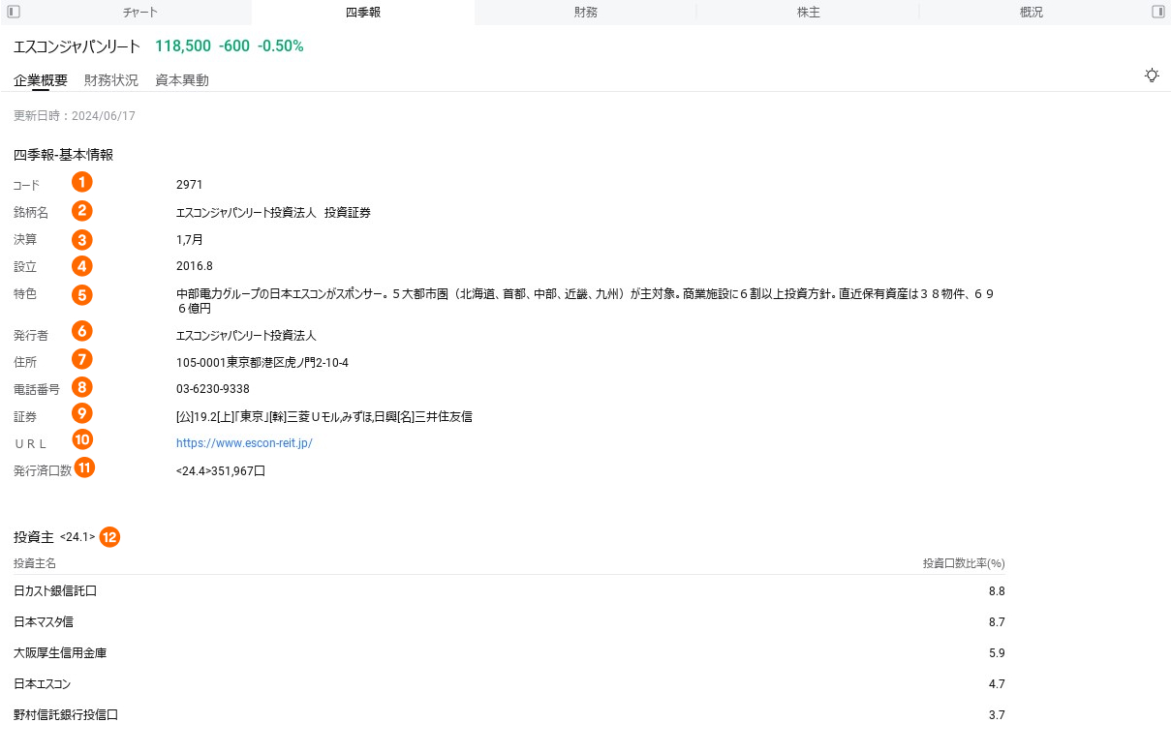Click the 日本マスタ信 row name

click(44, 621)
